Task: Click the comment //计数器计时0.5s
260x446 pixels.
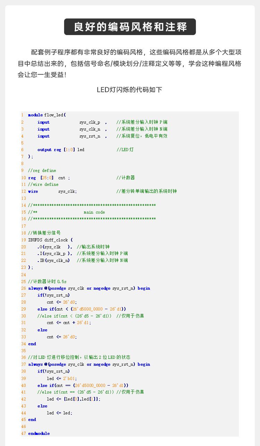Action: click(47, 281)
